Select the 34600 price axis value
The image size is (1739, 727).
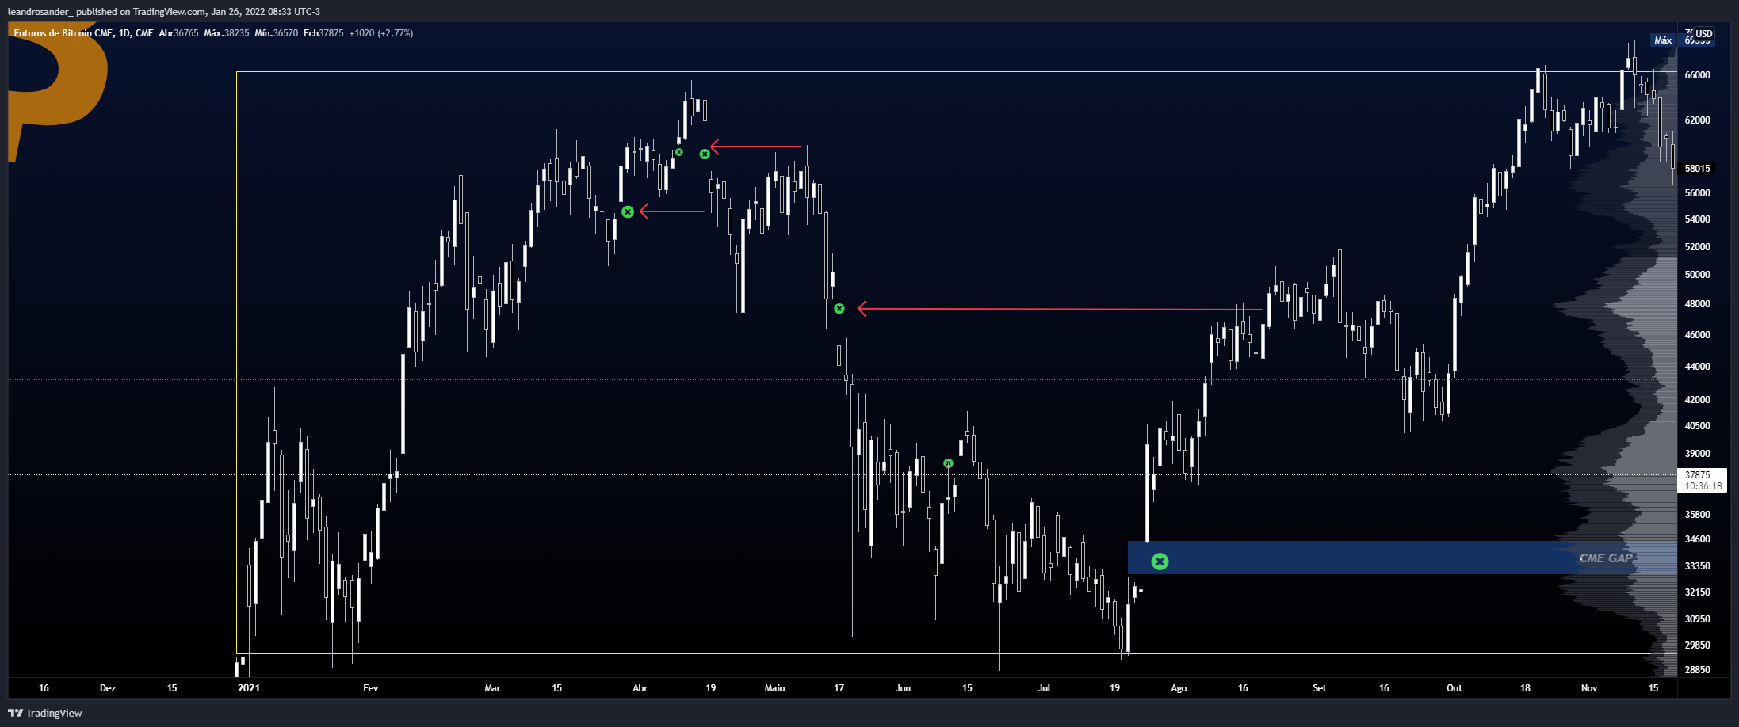click(x=1698, y=539)
